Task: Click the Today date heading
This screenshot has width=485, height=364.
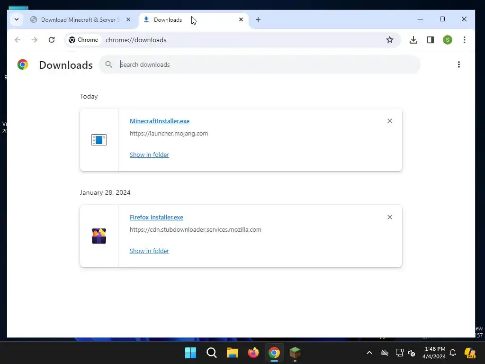Action: pos(89,96)
